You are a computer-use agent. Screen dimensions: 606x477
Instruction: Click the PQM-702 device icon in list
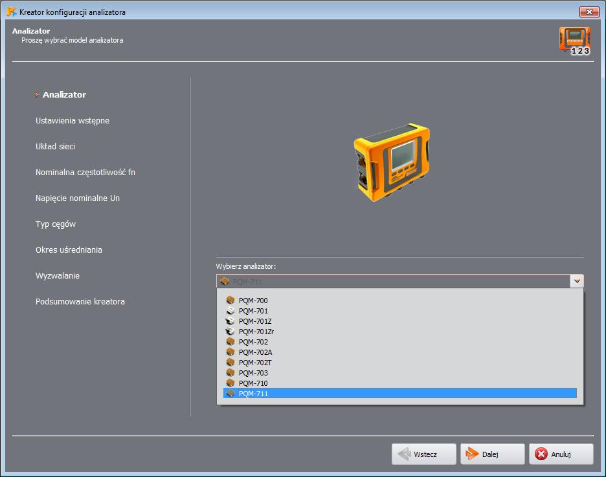[230, 341]
